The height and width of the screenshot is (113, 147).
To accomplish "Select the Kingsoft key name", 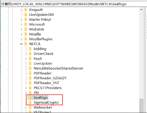I will (x=36, y=10).
